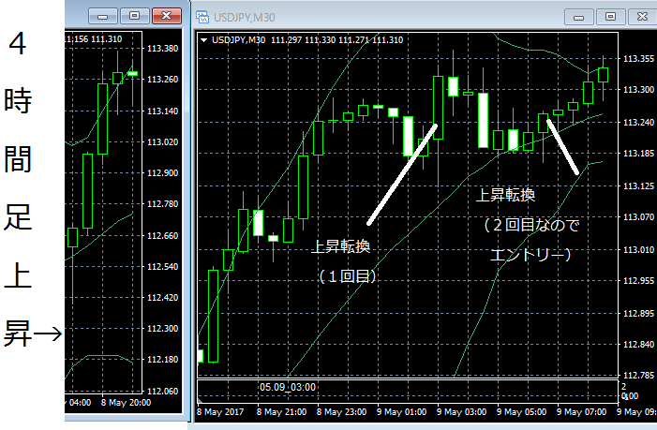Click the 8 May 21:00 time axis label
This screenshot has height=430, width=657.
click(x=281, y=412)
